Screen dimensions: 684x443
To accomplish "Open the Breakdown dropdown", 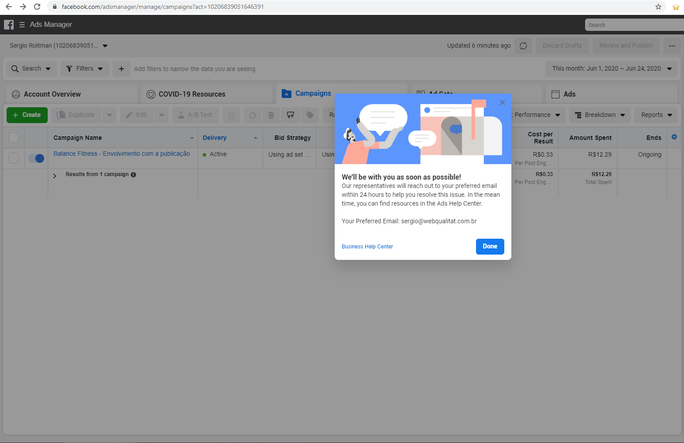I will pyautogui.click(x=600, y=115).
